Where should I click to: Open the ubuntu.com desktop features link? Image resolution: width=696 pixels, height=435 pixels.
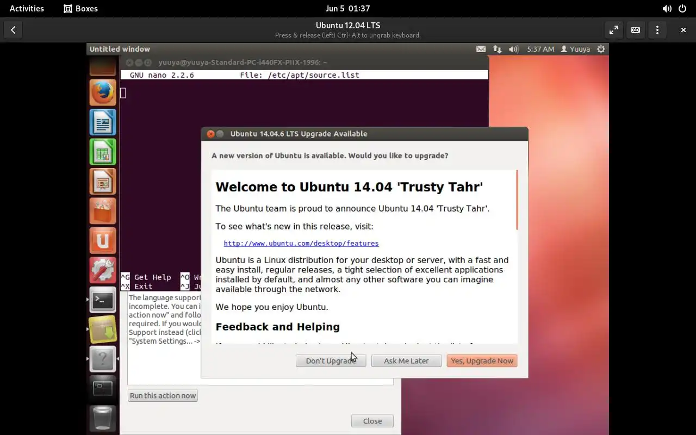(x=301, y=244)
